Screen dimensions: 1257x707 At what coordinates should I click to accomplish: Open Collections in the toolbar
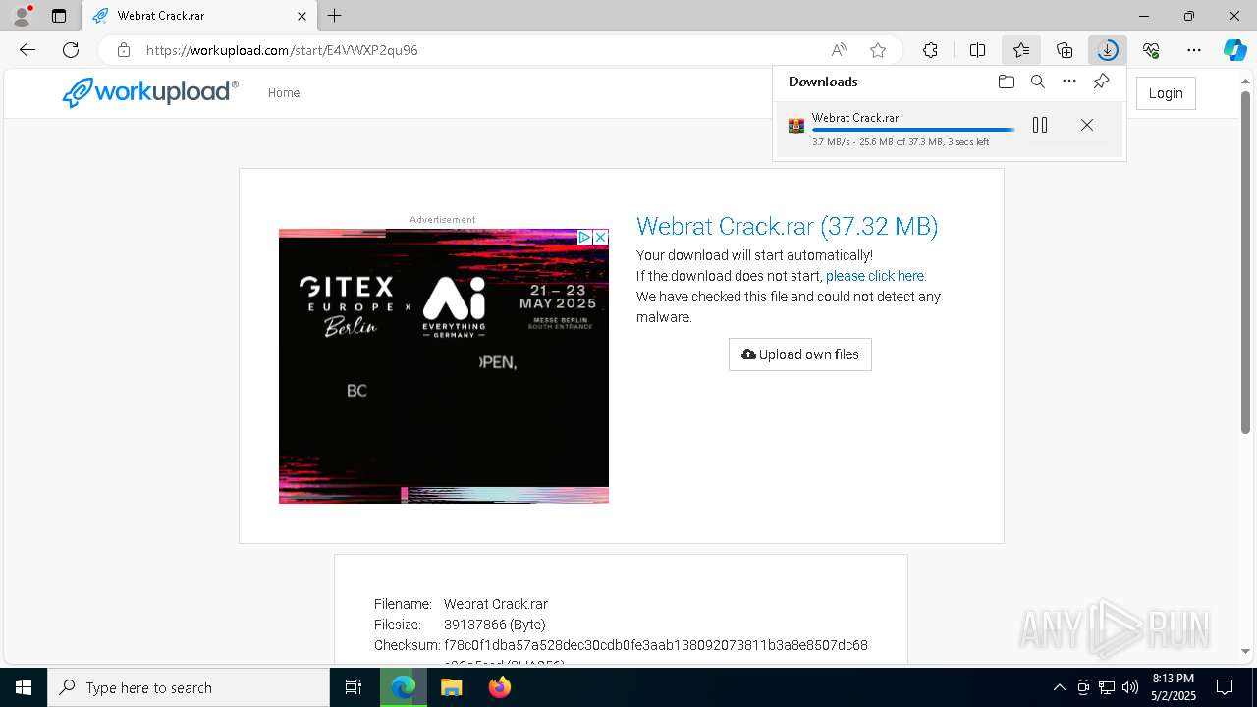(x=1065, y=50)
